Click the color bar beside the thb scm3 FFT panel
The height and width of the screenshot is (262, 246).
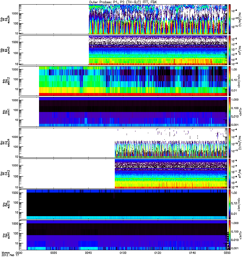click(x=230, y=50)
